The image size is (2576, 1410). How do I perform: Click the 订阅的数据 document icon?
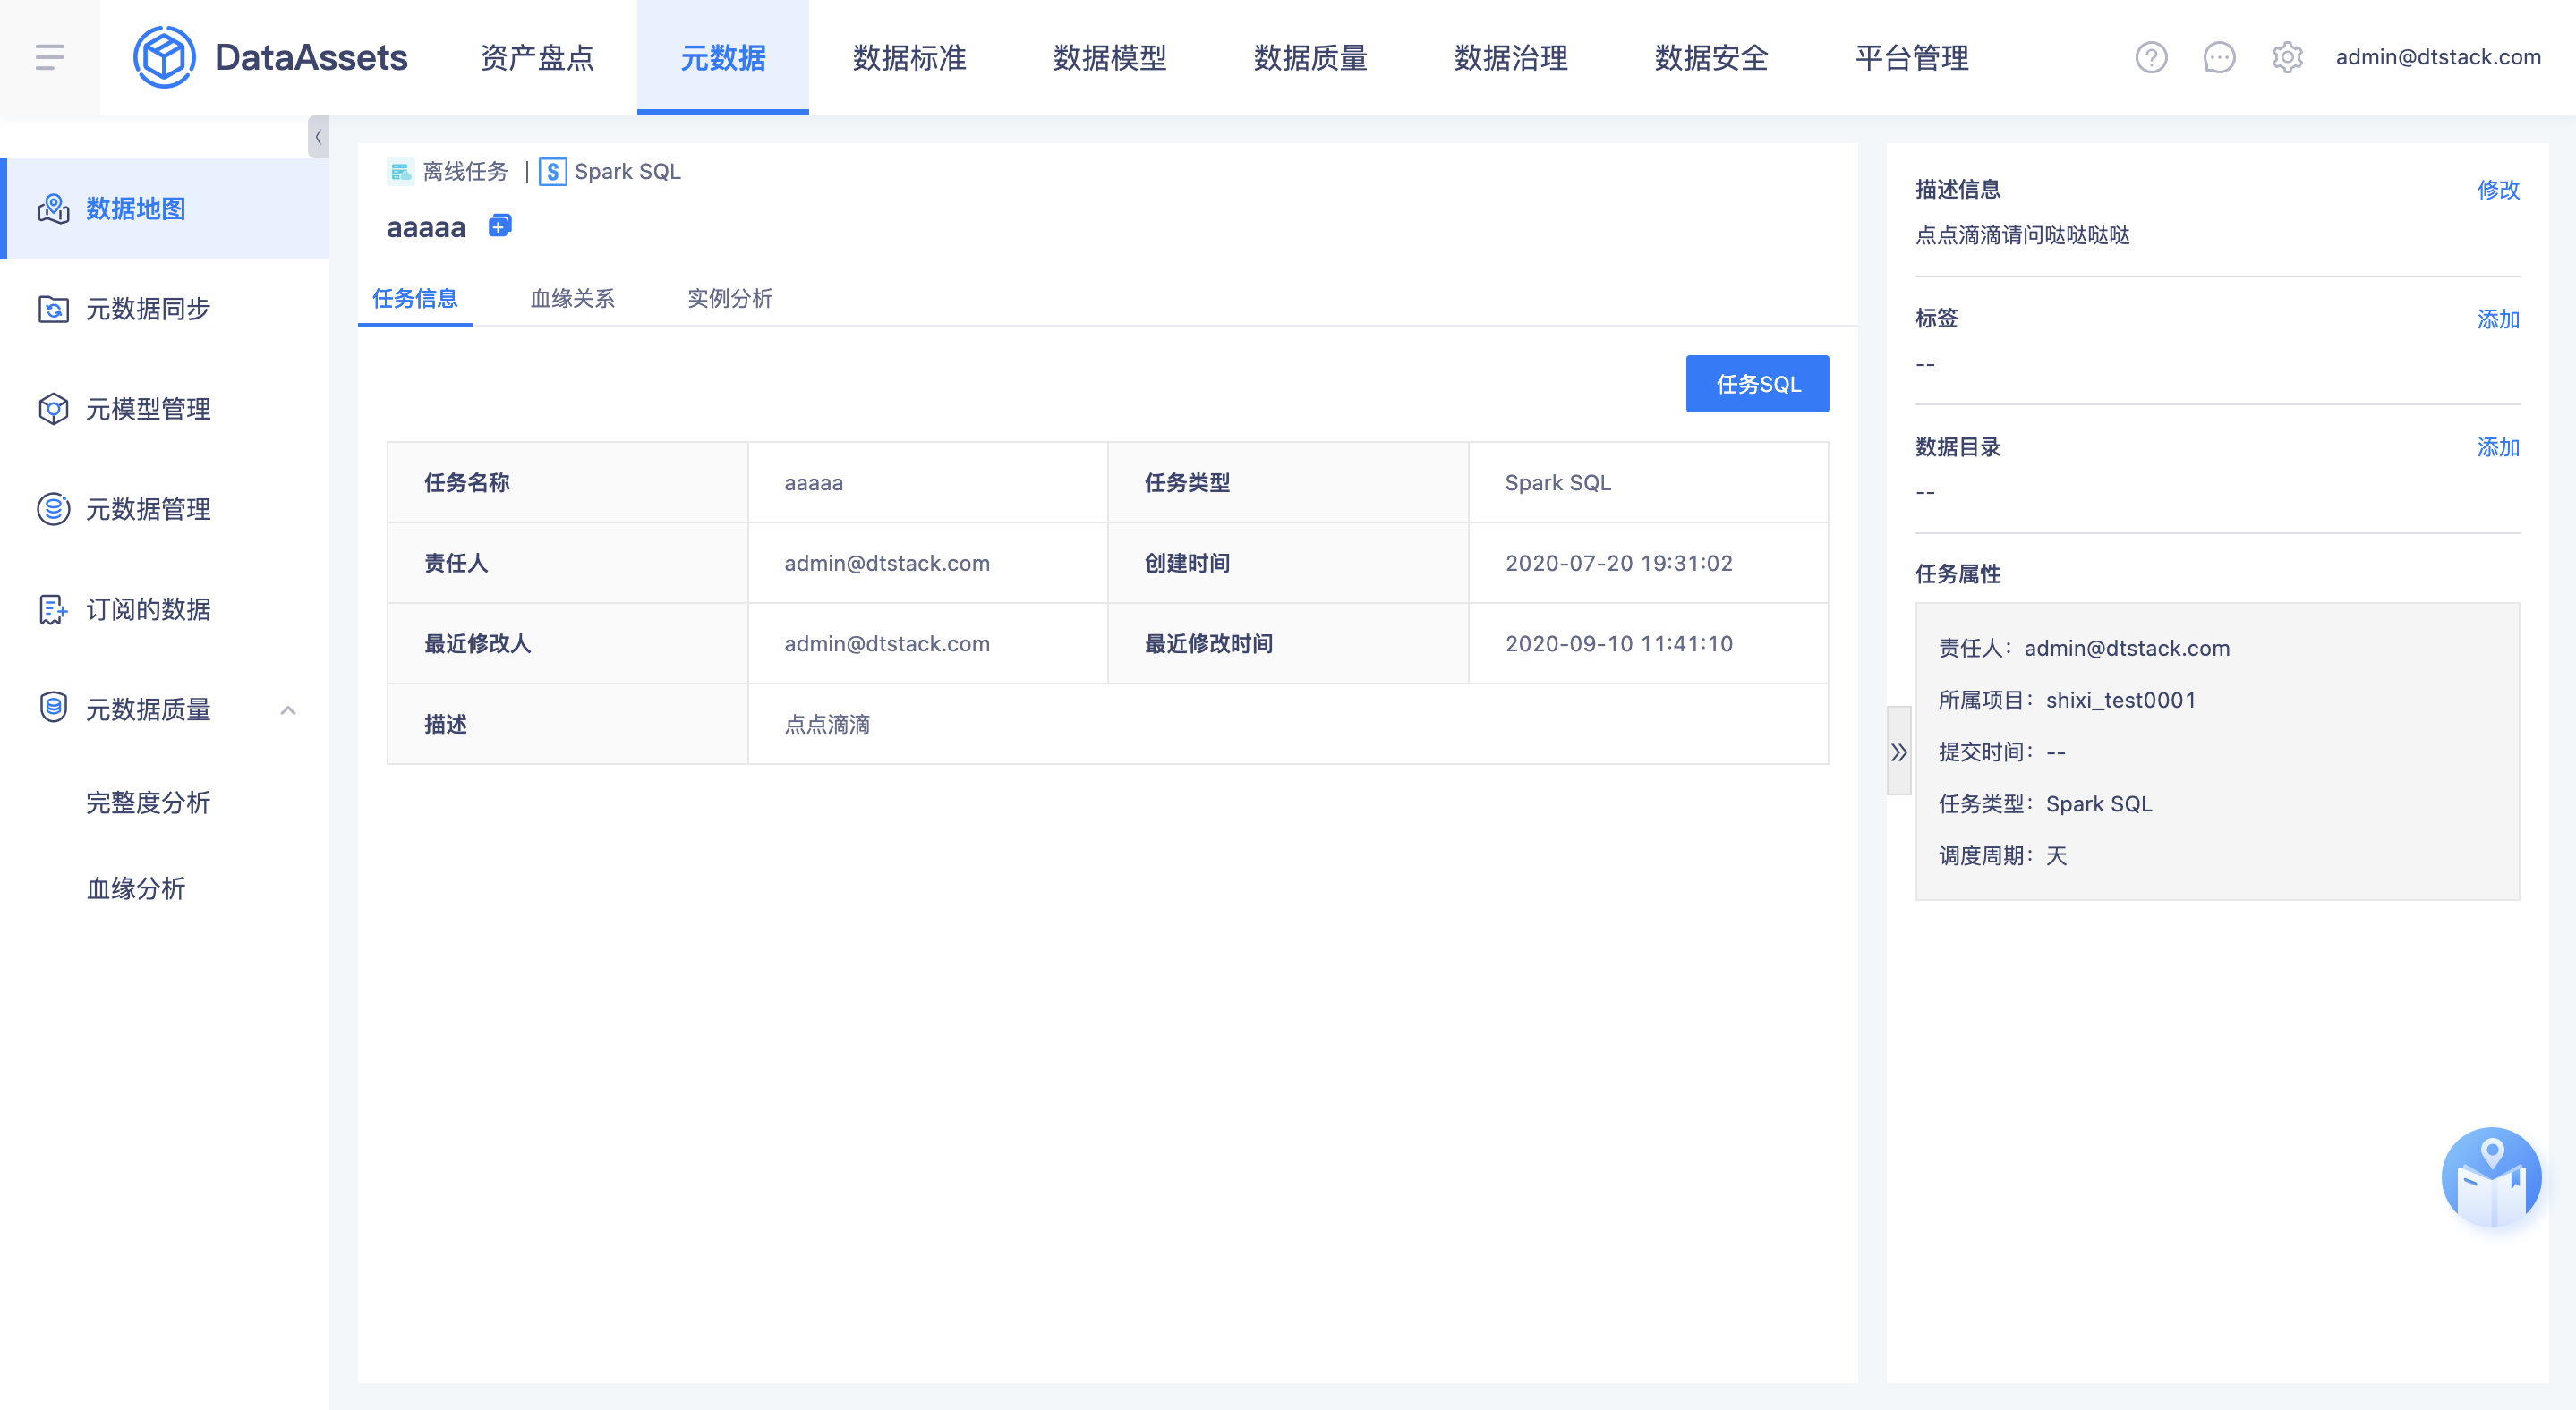53,608
